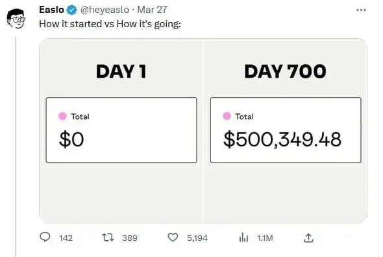Click the $500,349.48 total box
The image size is (383, 257).
[286, 130]
